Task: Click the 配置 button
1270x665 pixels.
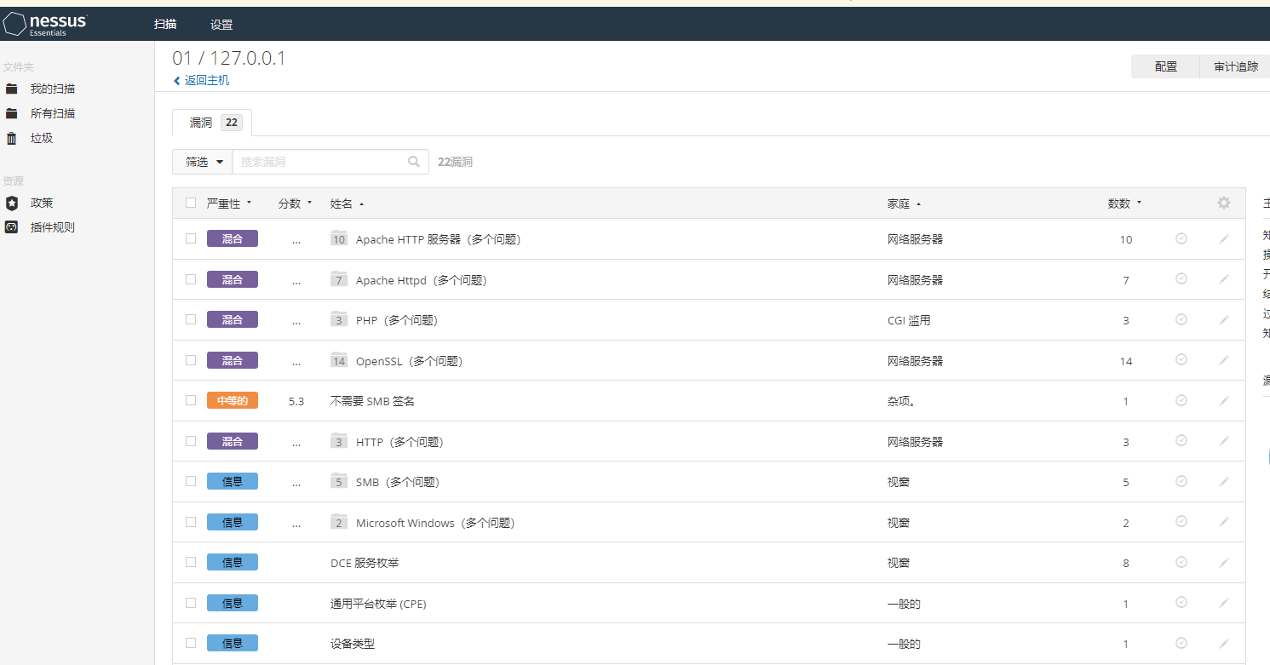Action: [x=1166, y=66]
